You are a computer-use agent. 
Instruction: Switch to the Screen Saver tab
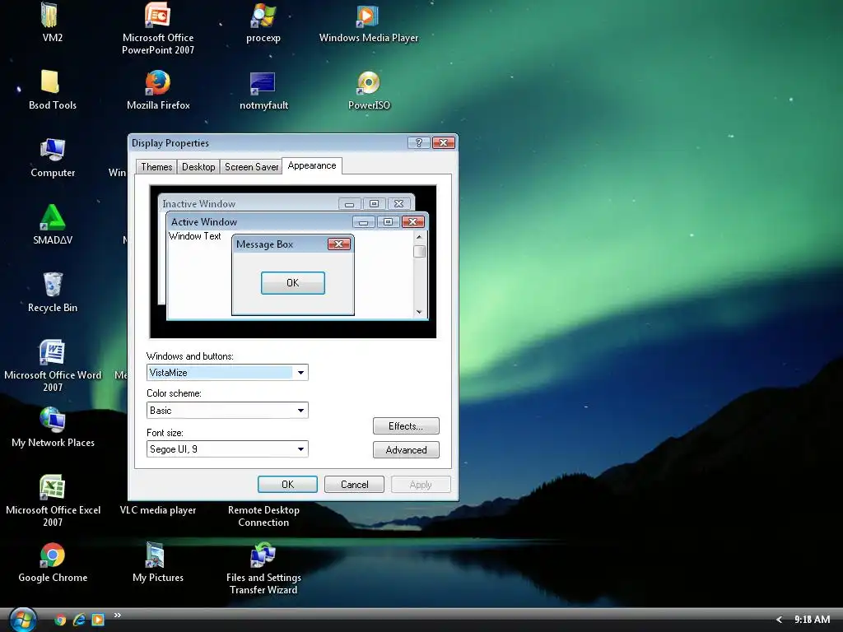click(252, 167)
